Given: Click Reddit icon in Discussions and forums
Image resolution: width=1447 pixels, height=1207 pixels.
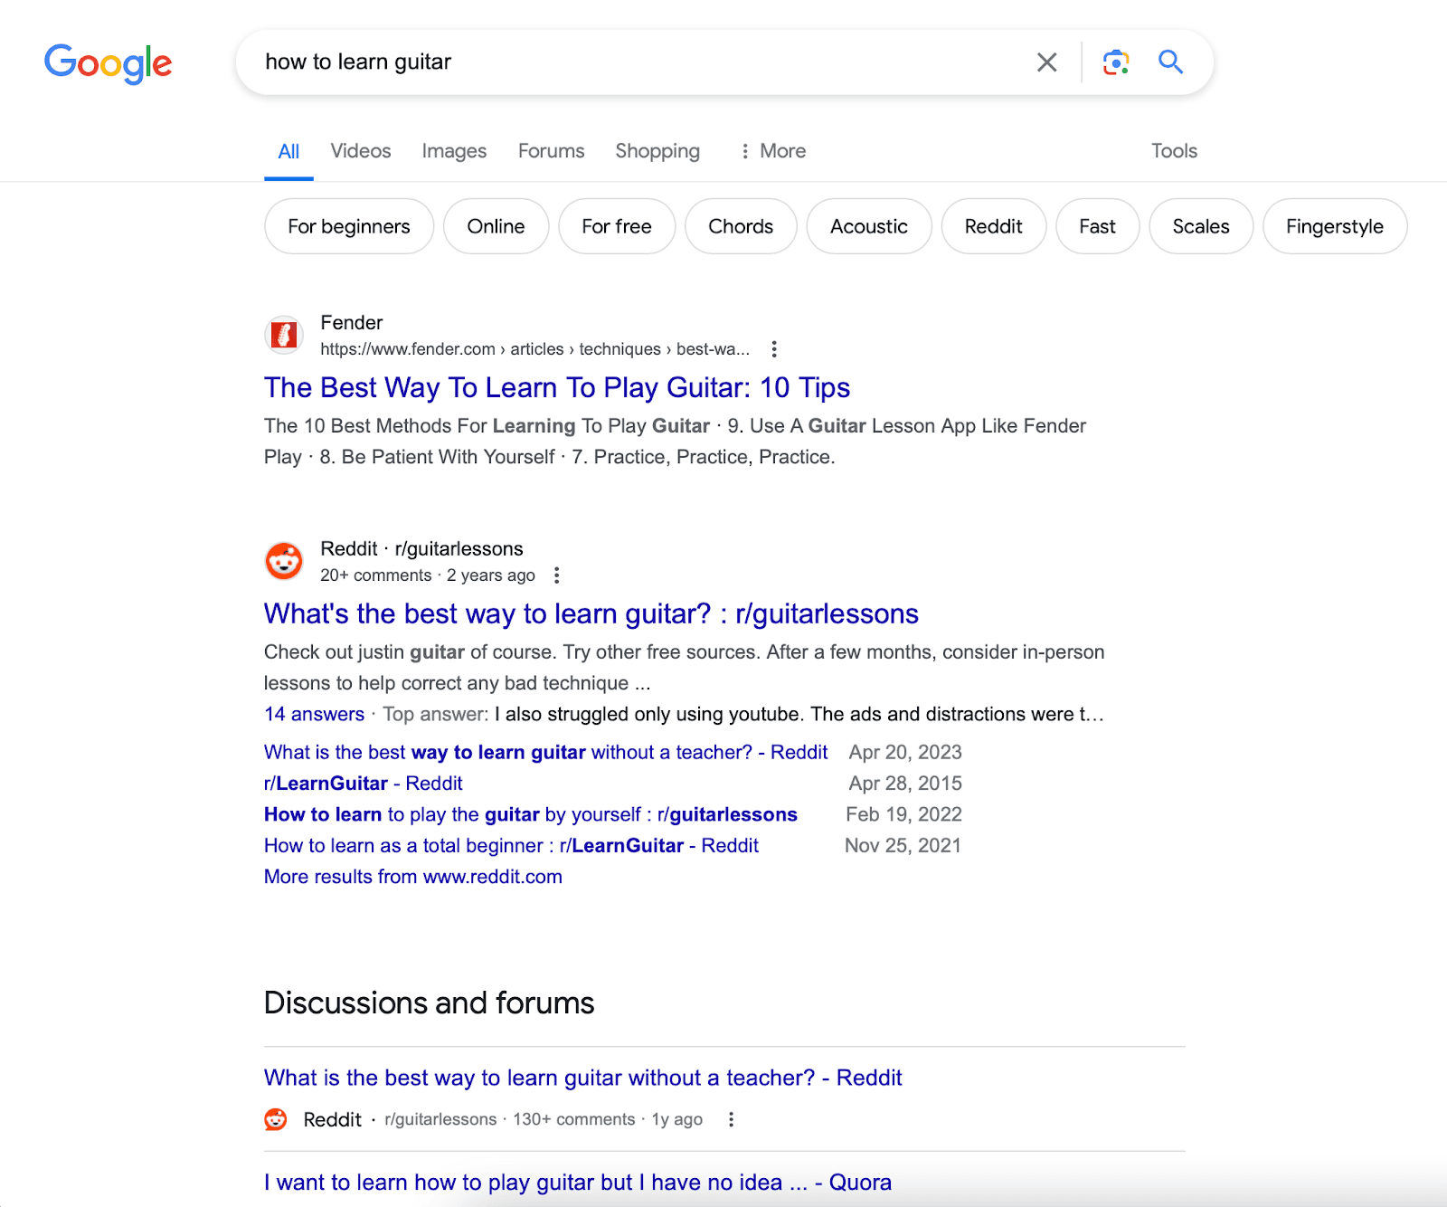Looking at the screenshot, I should (276, 1119).
